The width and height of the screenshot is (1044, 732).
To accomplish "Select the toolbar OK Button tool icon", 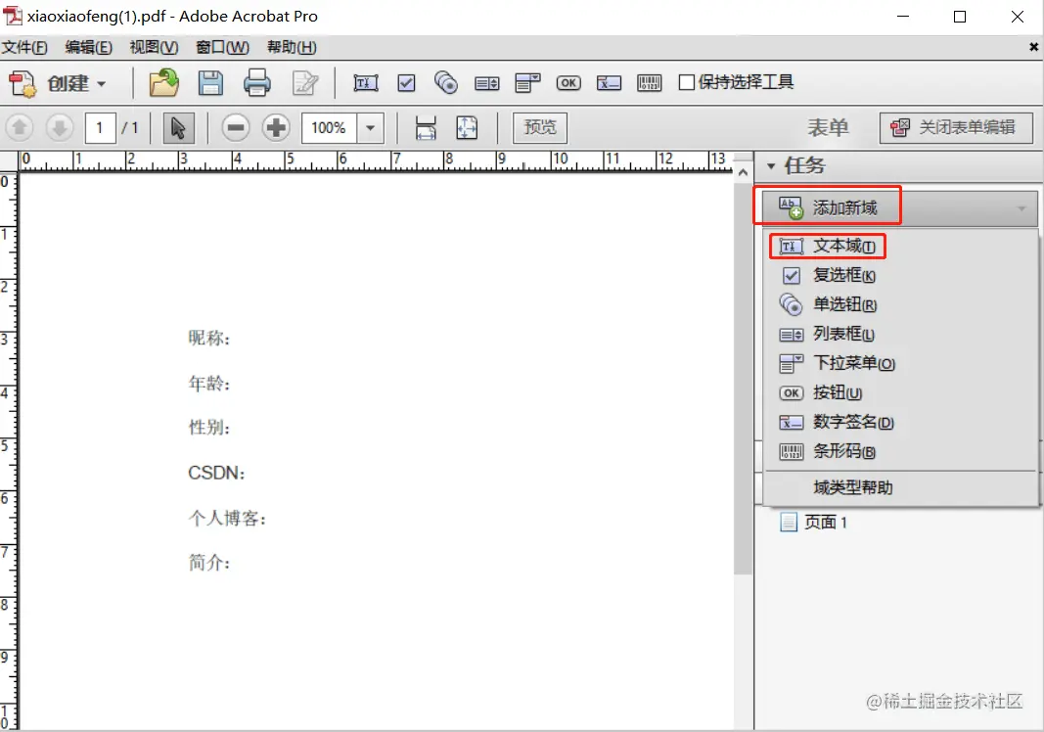I will pyautogui.click(x=567, y=82).
